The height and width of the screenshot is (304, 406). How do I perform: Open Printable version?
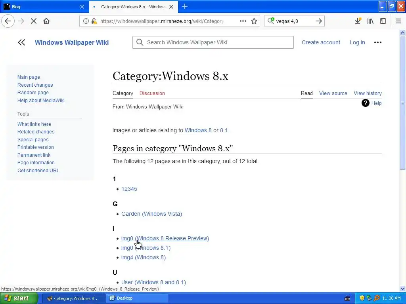click(x=35, y=147)
